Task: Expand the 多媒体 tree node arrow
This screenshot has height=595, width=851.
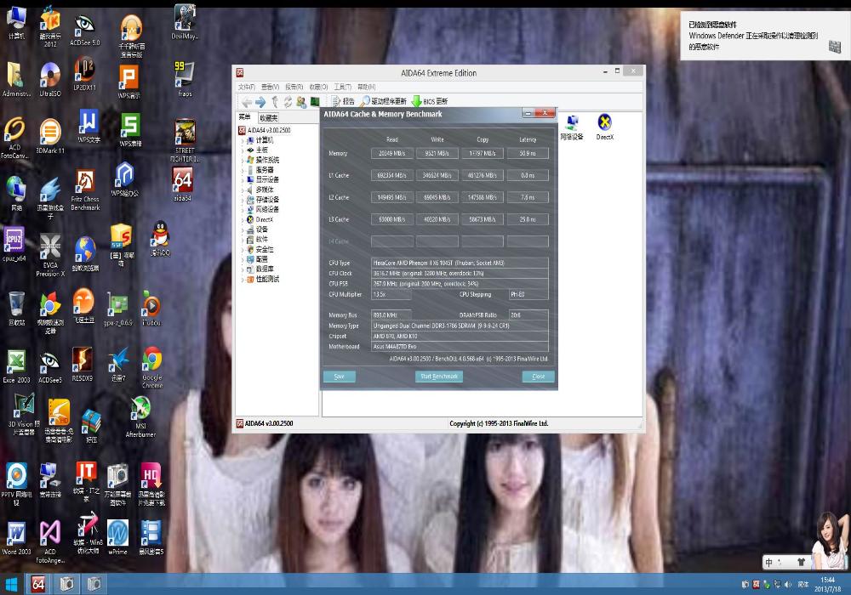Action: (x=243, y=190)
